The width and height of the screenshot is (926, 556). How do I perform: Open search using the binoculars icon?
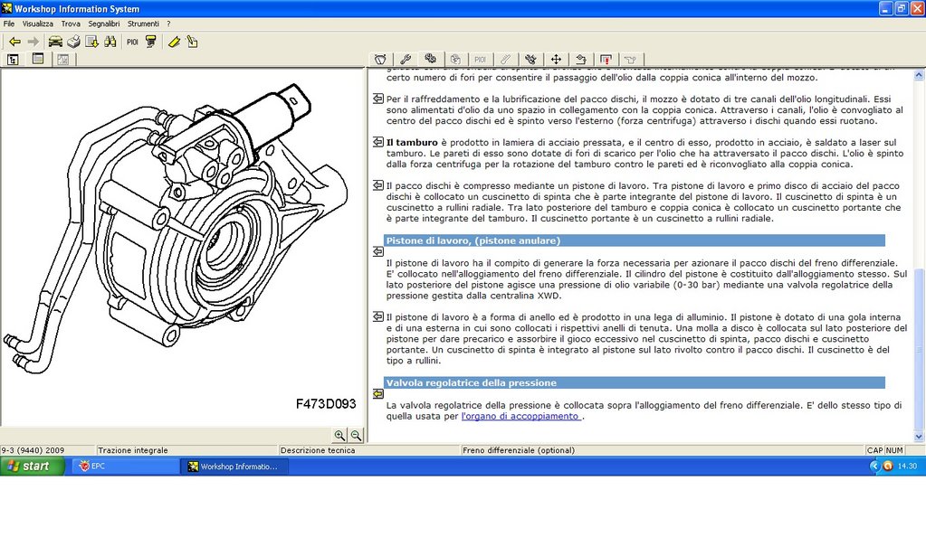[110, 42]
